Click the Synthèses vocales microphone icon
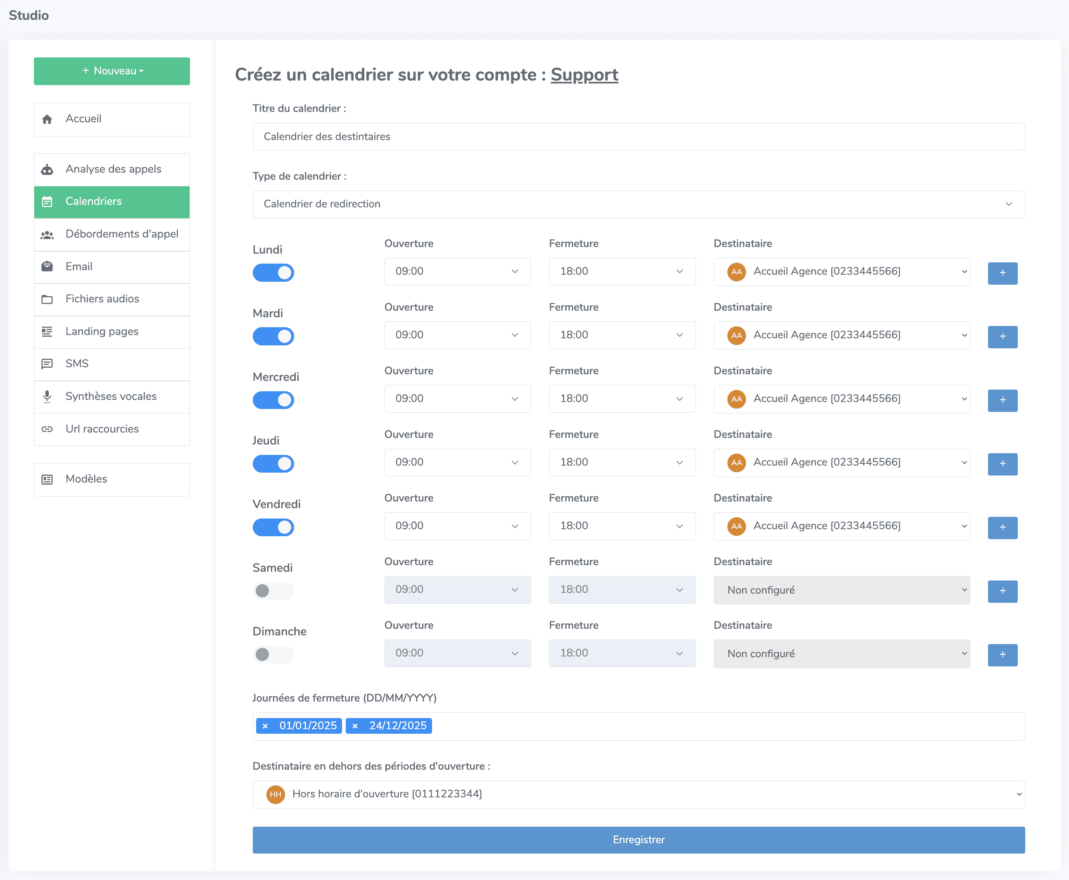Screen dimensions: 1069x880 coord(47,396)
